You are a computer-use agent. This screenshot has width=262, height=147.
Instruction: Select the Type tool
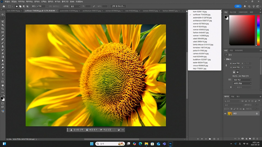(3, 75)
